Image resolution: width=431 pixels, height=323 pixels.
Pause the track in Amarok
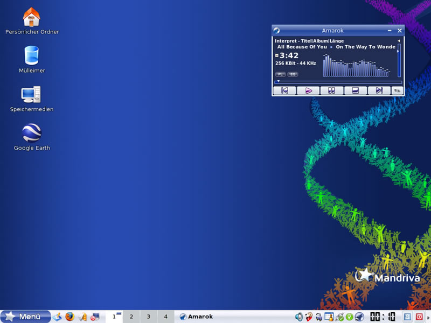coord(332,90)
